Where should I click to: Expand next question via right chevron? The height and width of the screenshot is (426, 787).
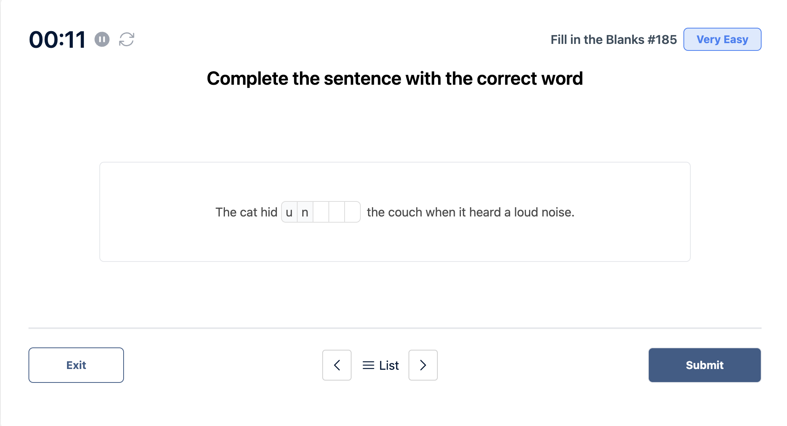click(x=423, y=365)
